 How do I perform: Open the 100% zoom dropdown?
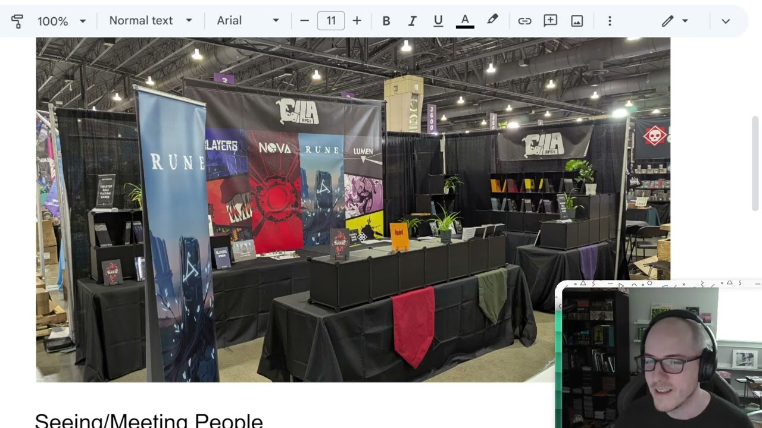[61, 21]
